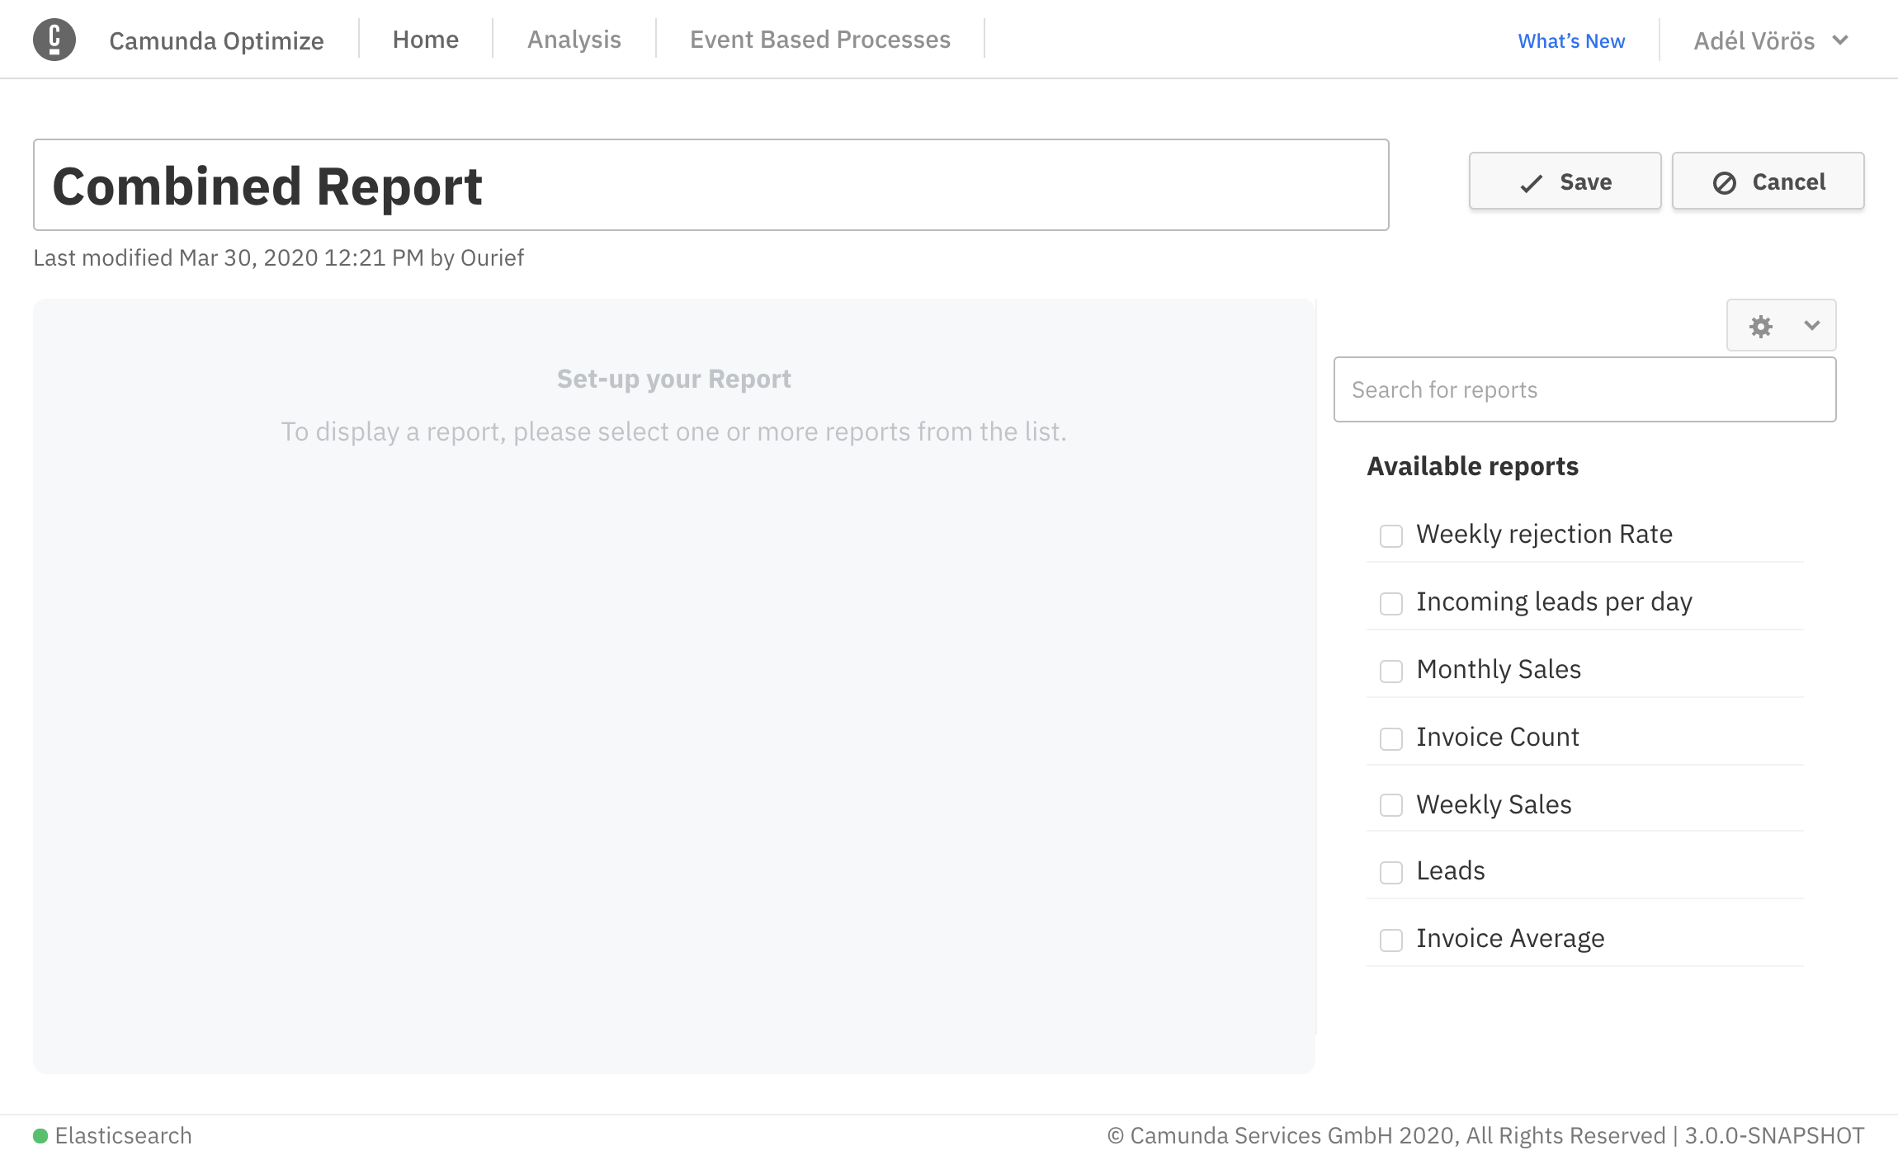The image size is (1898, 1155).
Task: Click the Search for reports field
Action: [1584, 389]
